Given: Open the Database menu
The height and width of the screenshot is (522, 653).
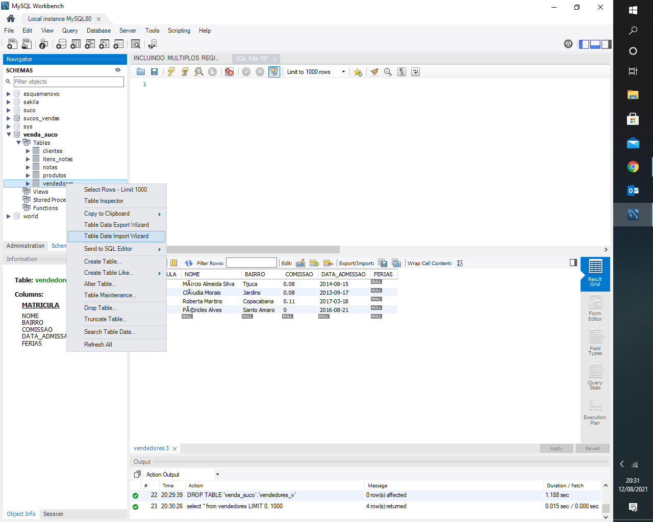Looking at the screenshot, I should [98, 31].
